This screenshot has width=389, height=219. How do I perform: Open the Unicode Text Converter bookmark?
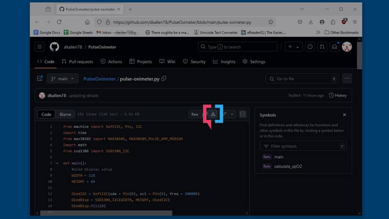click(x=216, y=33)
